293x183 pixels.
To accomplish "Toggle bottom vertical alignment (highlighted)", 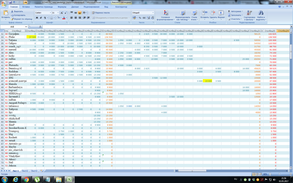I will pyautogui.click(x=80, y=13).
